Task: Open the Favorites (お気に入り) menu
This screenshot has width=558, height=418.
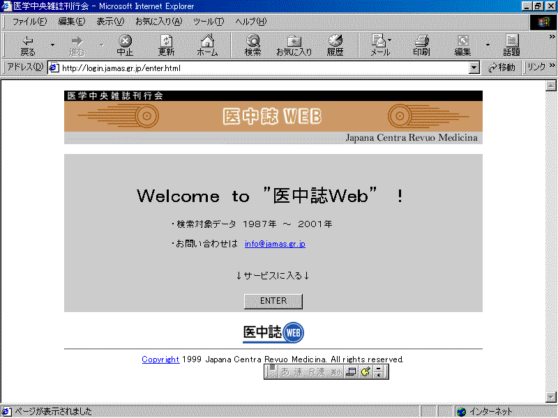Action: pyautogui.click(x=158, y=22)
